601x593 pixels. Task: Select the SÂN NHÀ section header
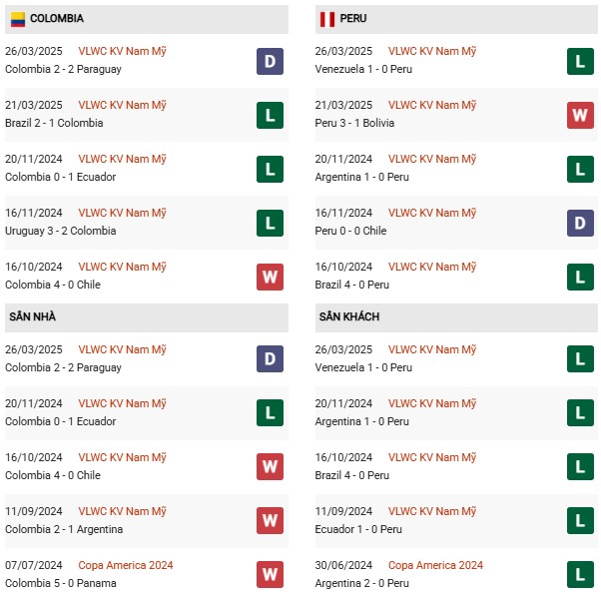pos(147,317)
